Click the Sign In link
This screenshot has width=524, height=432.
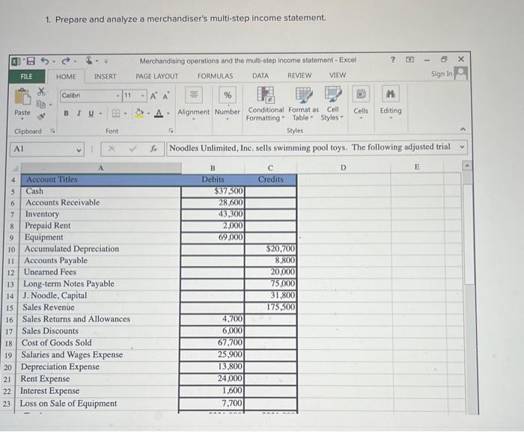(442, 74)
